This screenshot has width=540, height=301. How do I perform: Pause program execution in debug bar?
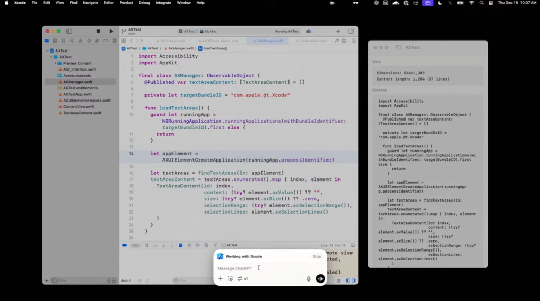pyautogui.click(x=147, y=245)
